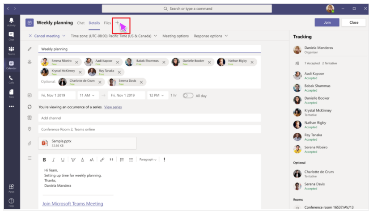Remove Babak Shammas from attendees
This screenshot has height=215, width=369.
coord(164,62)
